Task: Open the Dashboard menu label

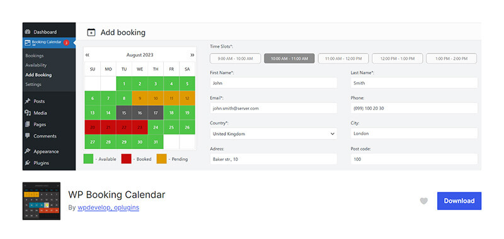Action: (45, 31)
